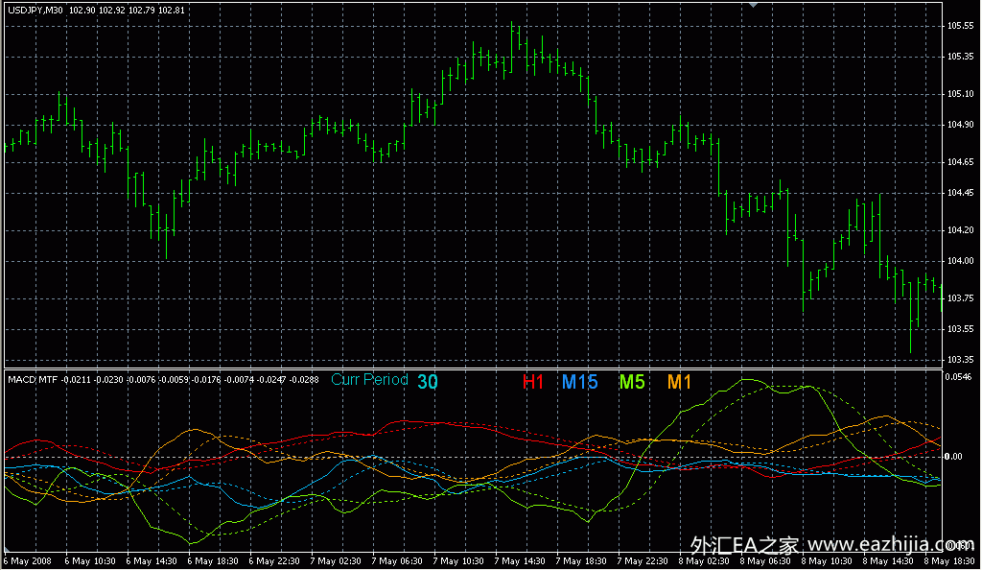Click the USDJPY,M30 chart title text
Viewport: 982px width, 570px height.
click(x=36, y=10)
